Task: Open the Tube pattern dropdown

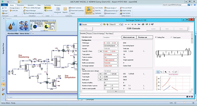Action: [x=111, y=54]
